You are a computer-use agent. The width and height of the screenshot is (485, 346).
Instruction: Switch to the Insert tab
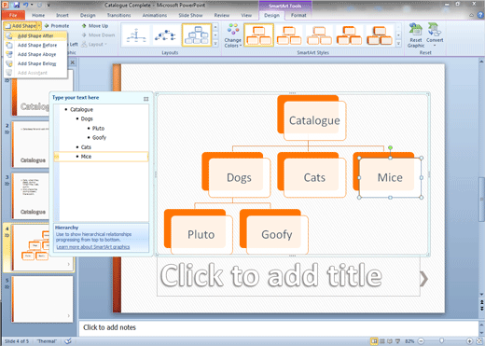coord(62,15)
